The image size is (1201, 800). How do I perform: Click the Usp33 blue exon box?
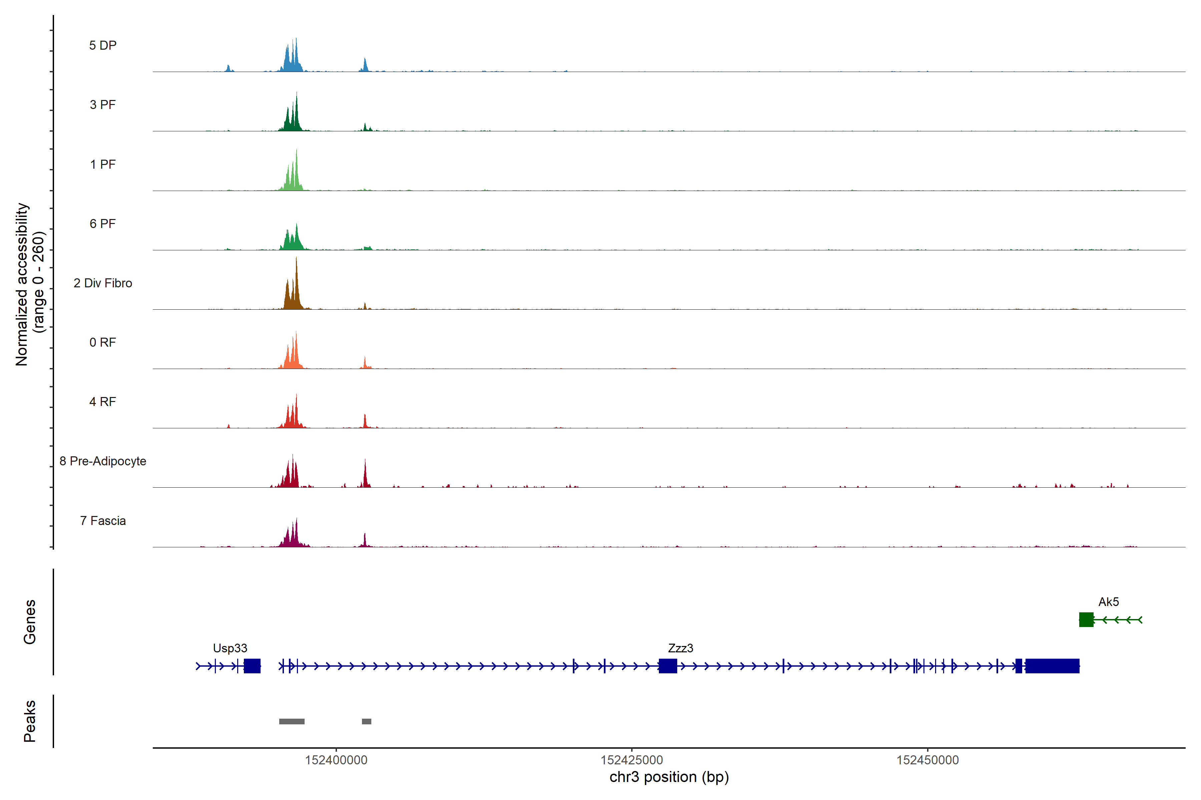[252, 666]
